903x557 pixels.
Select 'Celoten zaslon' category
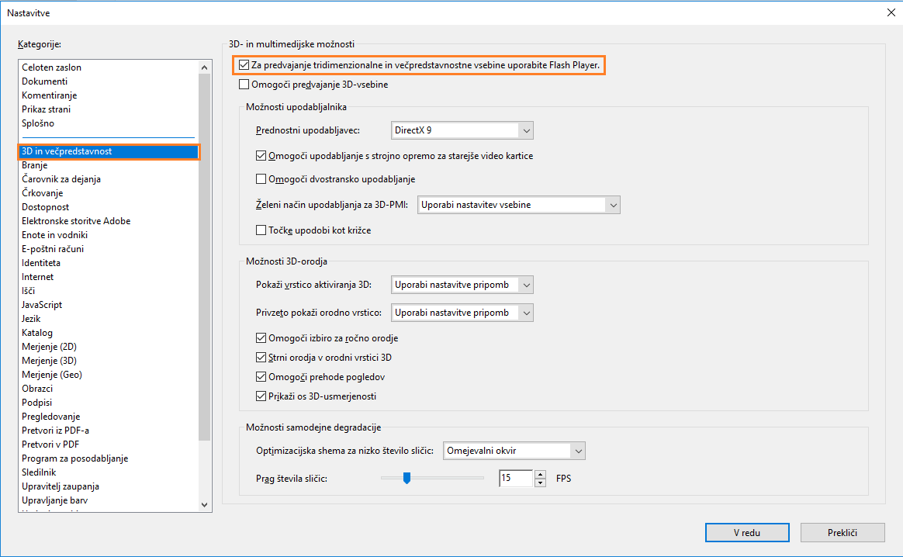coord(109,67)
